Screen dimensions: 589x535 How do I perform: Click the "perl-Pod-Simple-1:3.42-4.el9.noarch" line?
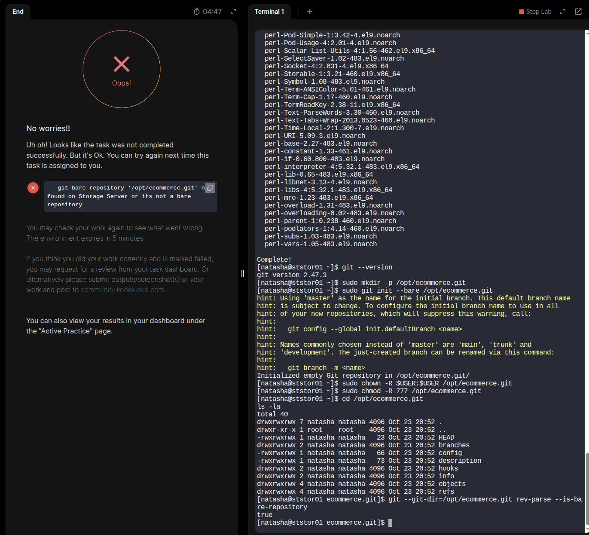(333, 35)
